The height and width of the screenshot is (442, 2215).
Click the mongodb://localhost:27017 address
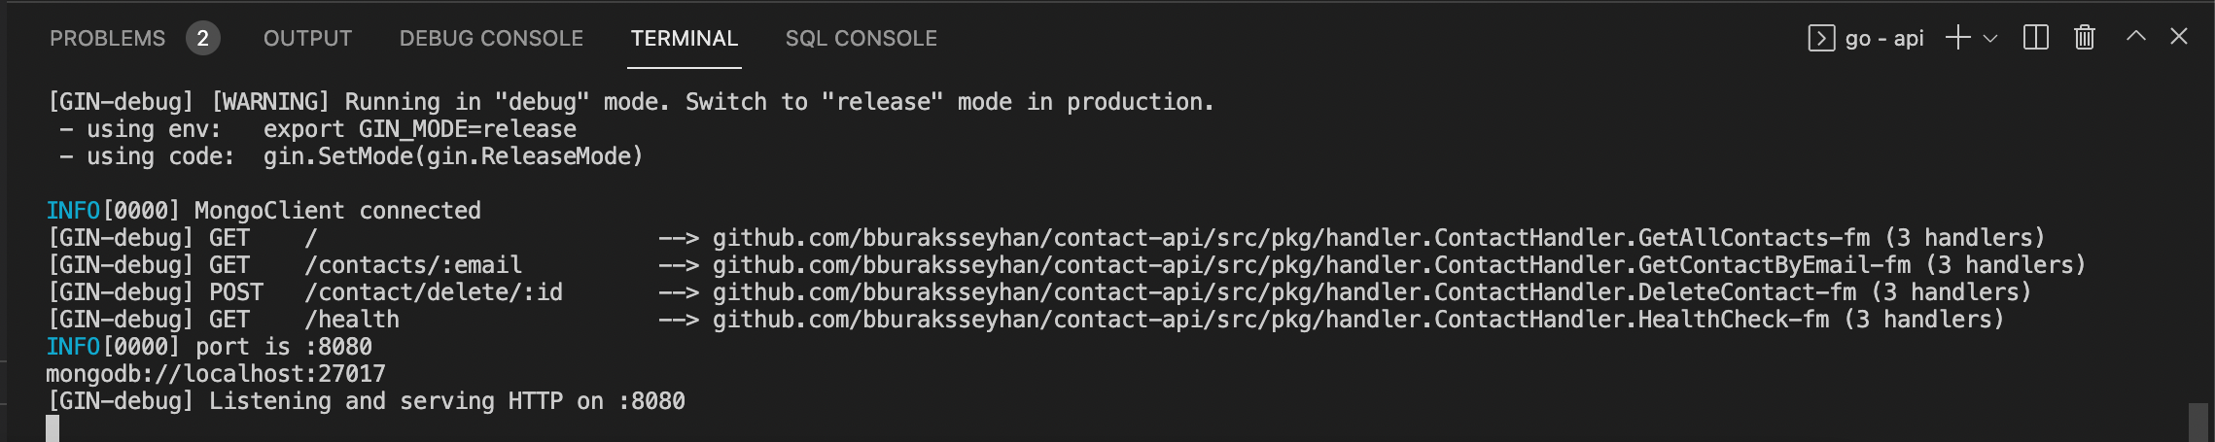click(216, 374)
